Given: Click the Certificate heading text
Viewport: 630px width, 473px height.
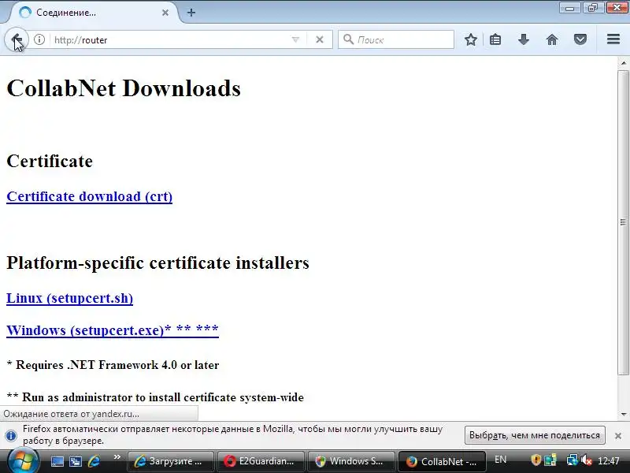Looking at the screenshot, I should pos(50,161).
